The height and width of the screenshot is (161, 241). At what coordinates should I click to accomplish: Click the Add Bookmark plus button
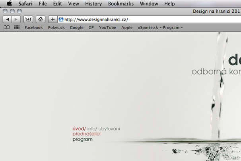pos(52,19)
